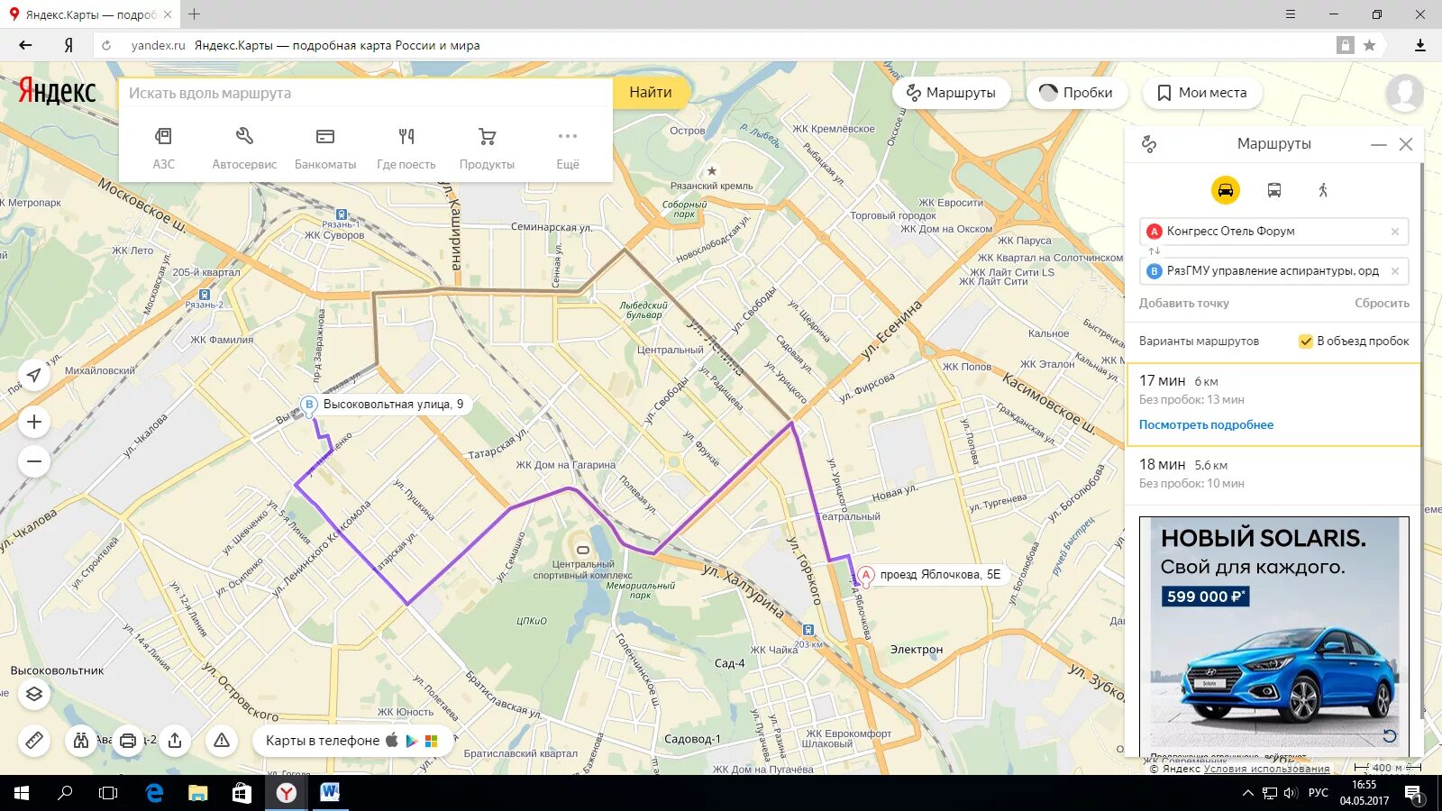1442x811 pixels.
Task: Toggle the Пробки traffic layer
Action: tap(1076, 93)
